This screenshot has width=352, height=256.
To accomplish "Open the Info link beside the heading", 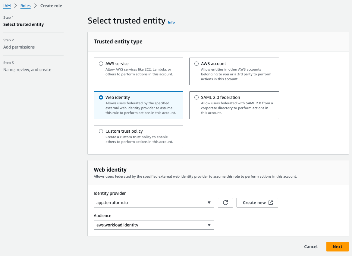I will click(171, 22).
